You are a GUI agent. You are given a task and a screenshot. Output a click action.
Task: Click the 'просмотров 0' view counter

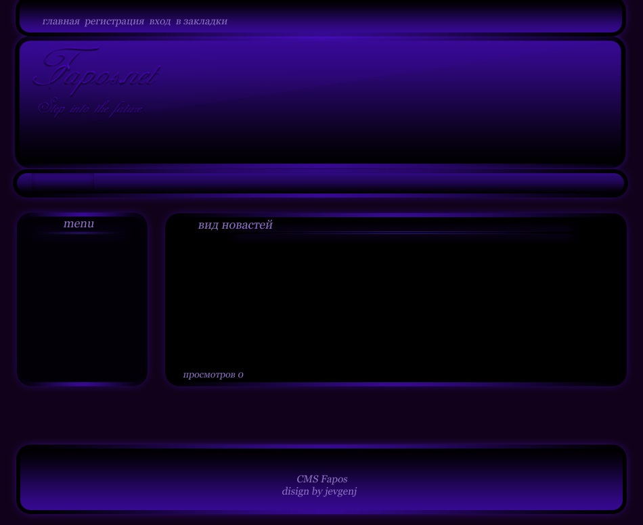[213, 375]
